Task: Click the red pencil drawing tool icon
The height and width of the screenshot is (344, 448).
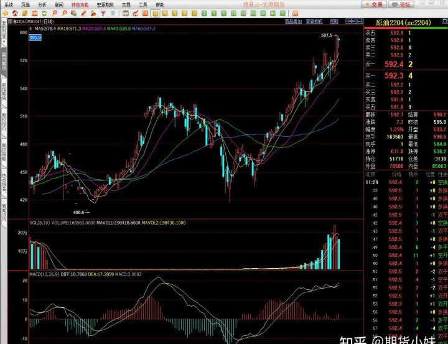Action: [83, 13]
